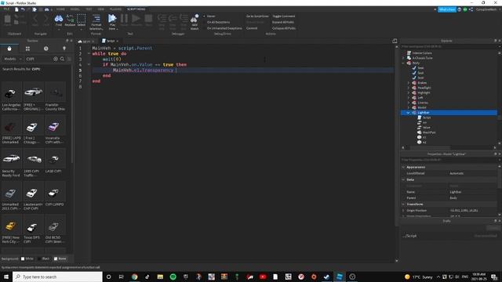Image resolution: width=502 pixels, height=282 pixels.
Task: Click Go to Script Error button
Action: (x=257, y=16)
